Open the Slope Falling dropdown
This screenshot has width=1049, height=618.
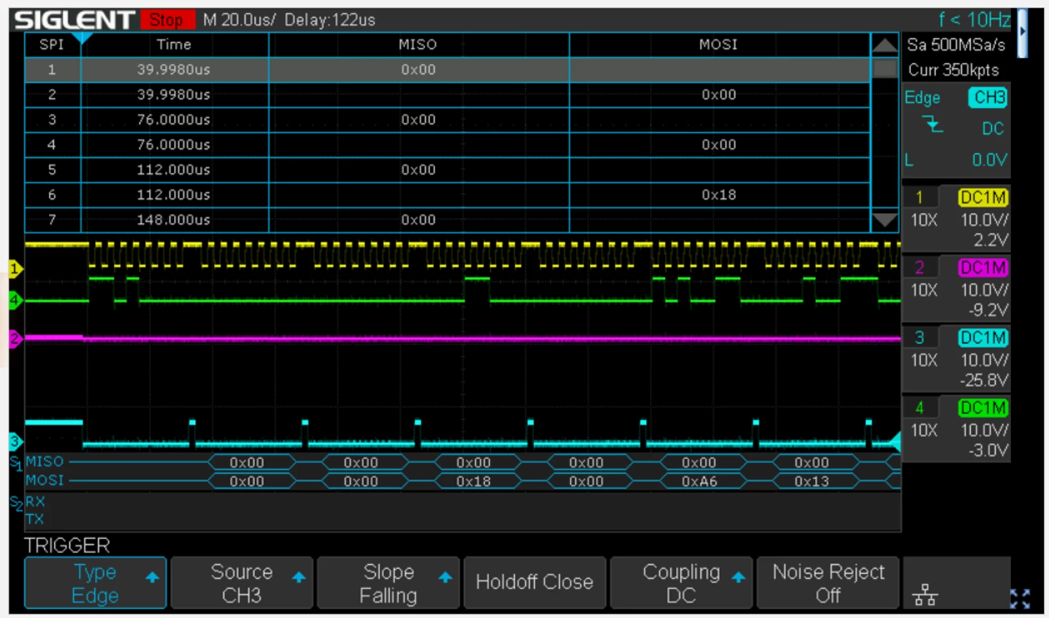[388, 583]
